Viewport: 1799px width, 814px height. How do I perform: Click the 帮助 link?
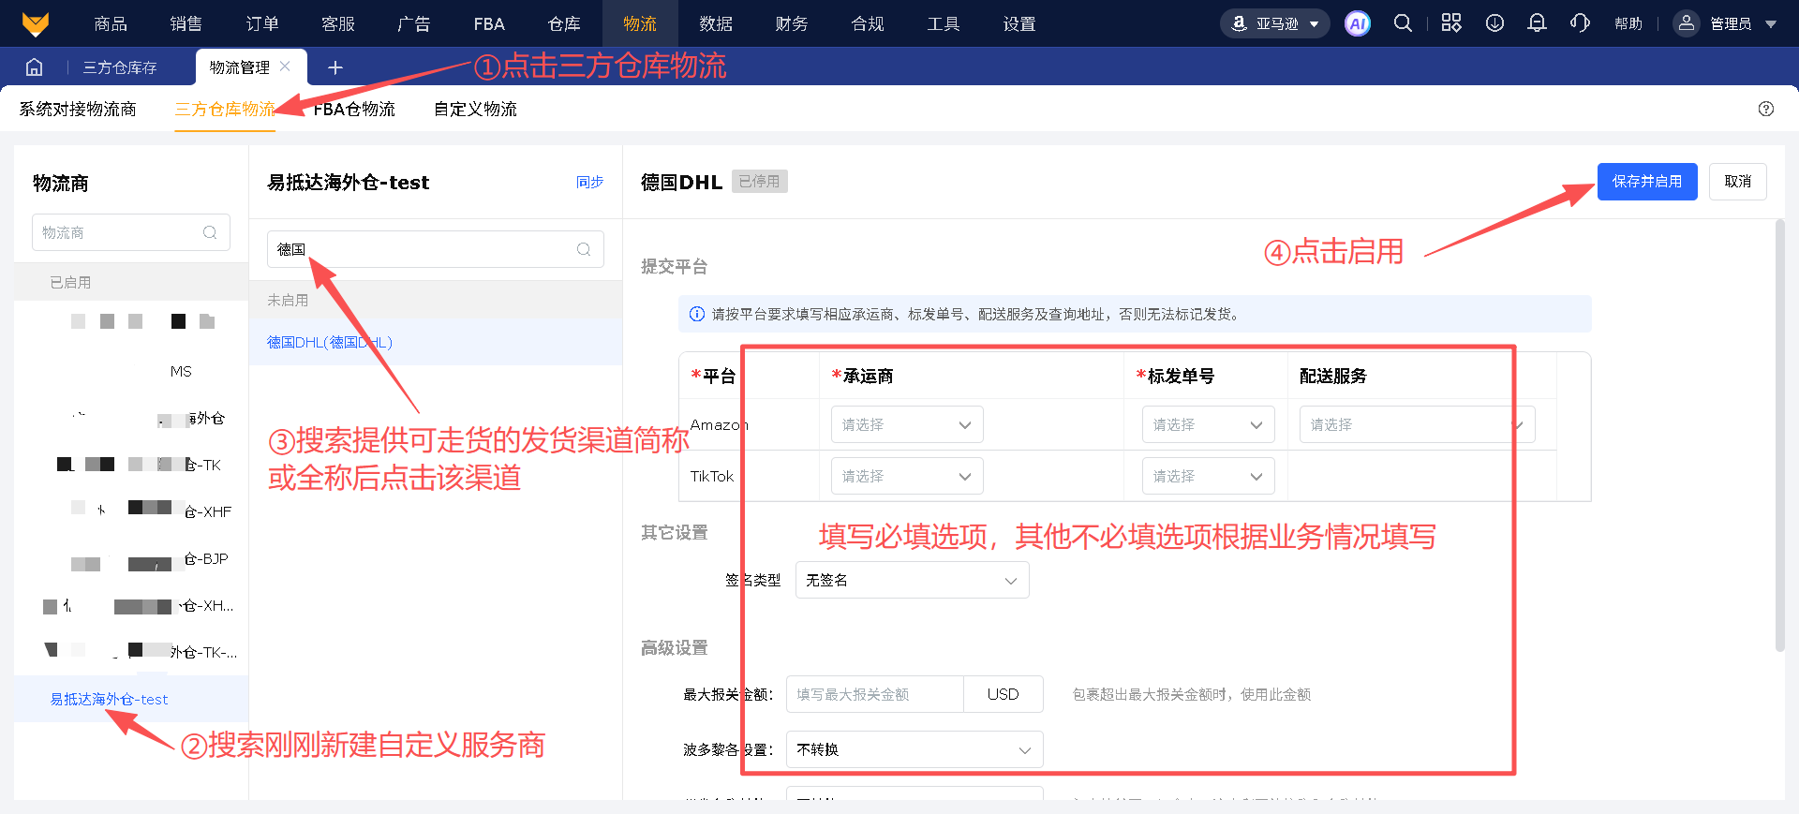click(1628, 23)
